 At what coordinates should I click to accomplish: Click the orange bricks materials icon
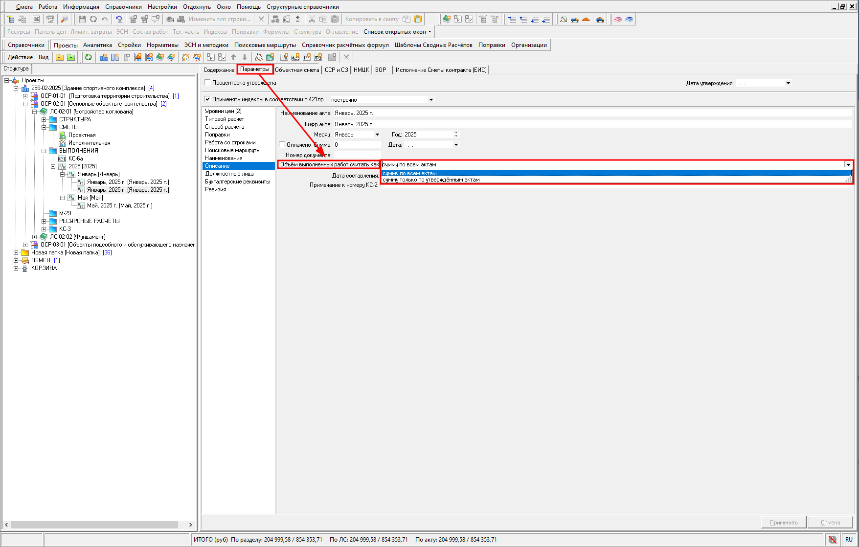(x=586, y=19)
